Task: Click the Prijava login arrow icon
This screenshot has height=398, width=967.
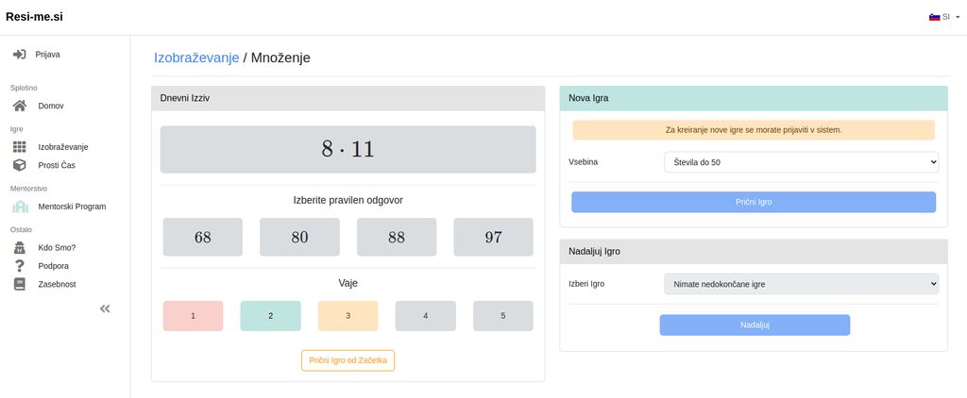Action: click(20, 54)
